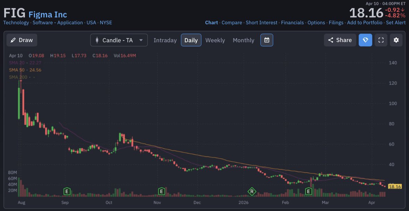The width and height of the screenshot is (409, 211).
Task: Click the yellow 18.16 price tag
Action: [395, 186]
